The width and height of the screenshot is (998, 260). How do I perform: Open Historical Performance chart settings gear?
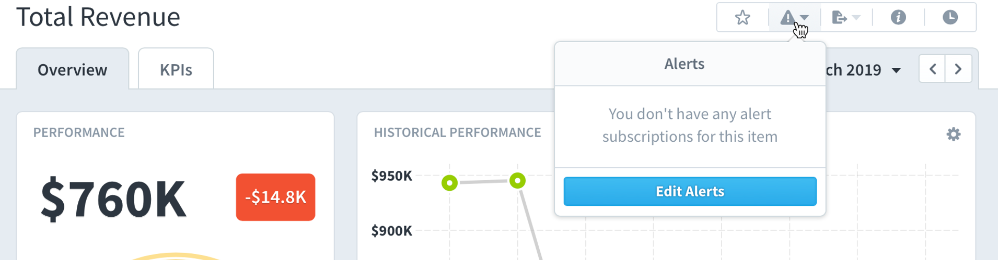954,134
